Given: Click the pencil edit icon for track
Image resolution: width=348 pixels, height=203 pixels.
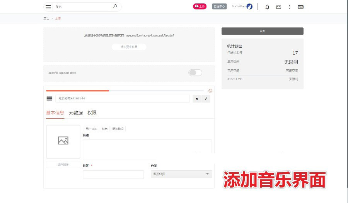Looking at the screenshot, I should click(x=206, y=99).
